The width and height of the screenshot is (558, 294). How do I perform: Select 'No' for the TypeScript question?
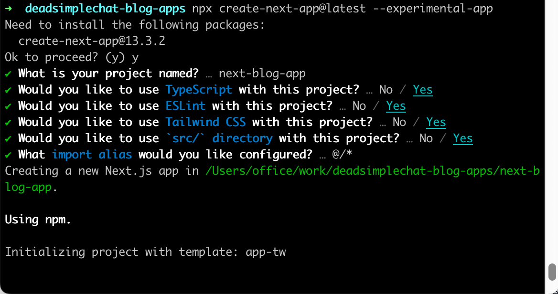click(386, 90)
